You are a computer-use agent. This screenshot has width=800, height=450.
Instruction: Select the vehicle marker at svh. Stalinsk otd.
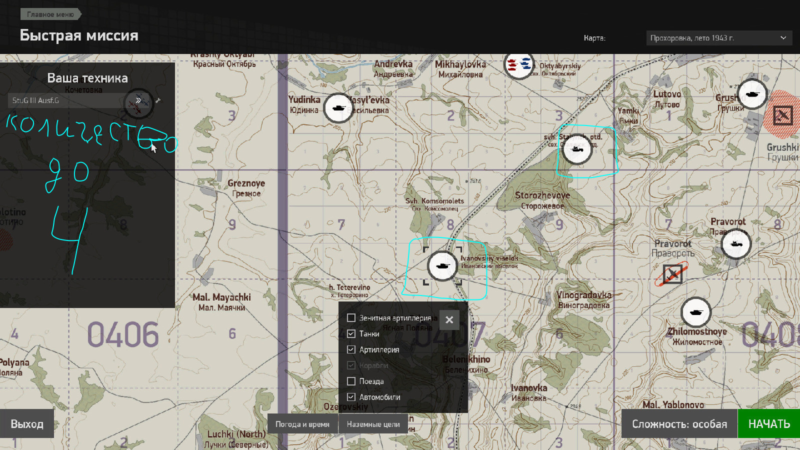pos(577,149)
